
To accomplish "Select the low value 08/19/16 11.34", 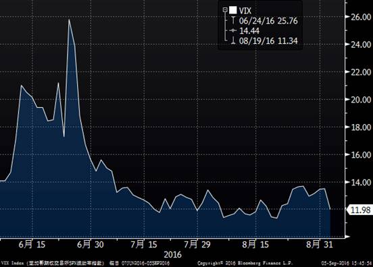I will point(268,41).
